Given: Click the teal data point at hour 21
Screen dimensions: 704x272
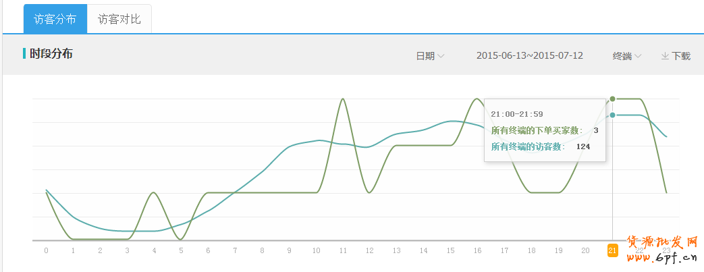Looking at the screenshot, I should 613,115.
